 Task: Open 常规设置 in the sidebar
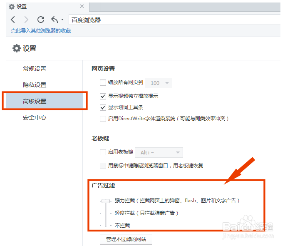[x=35, y=69]
